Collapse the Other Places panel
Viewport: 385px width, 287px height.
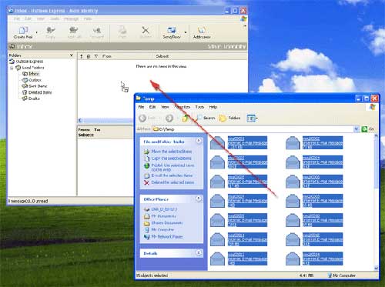click(x=199, y=199)
